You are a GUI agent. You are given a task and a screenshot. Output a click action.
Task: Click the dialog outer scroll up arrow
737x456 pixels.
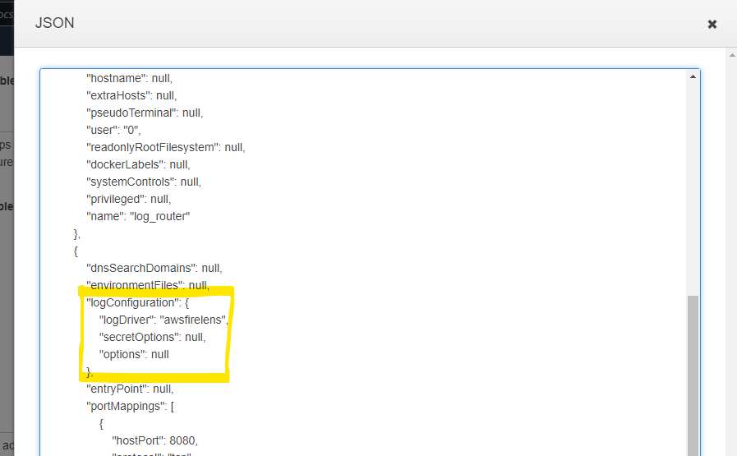pyautogui.click(x=732, y=55)
